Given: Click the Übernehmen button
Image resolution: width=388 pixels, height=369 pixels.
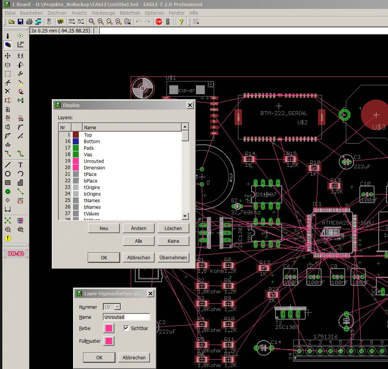Looking at the screenshot, I should pos(173,257).
